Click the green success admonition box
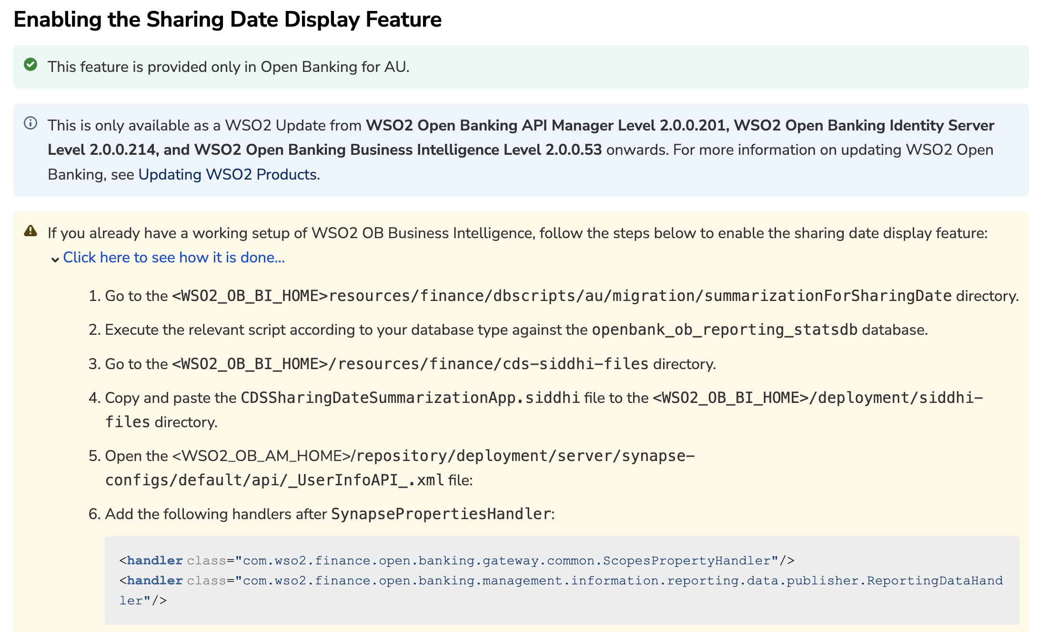This screenshot has height=632, width=1038. 519,66
